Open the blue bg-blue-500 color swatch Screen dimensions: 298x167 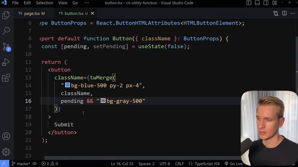pos(68,85)
